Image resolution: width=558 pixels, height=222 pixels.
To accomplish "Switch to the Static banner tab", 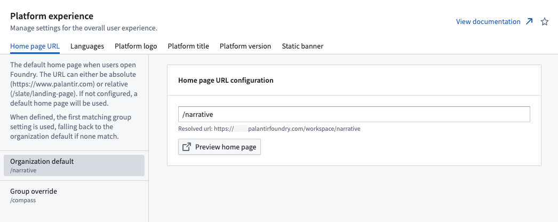I will click(x=302, y=46).
